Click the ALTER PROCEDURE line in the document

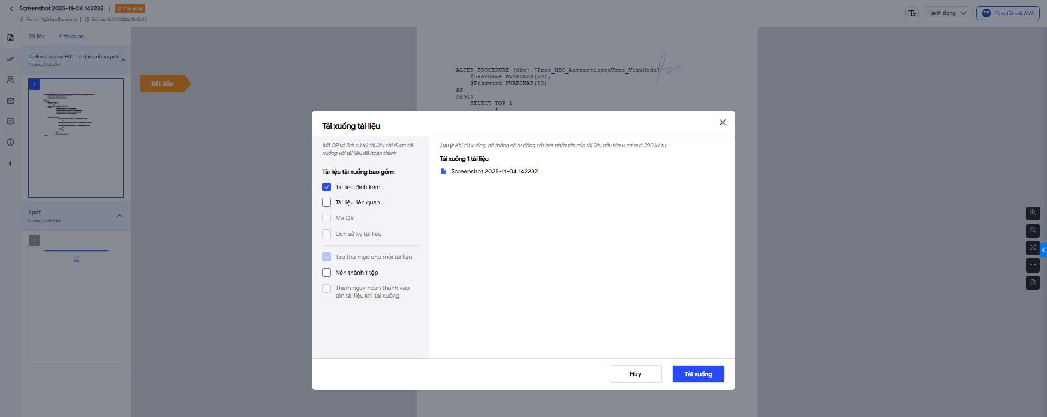coord(558,70)
